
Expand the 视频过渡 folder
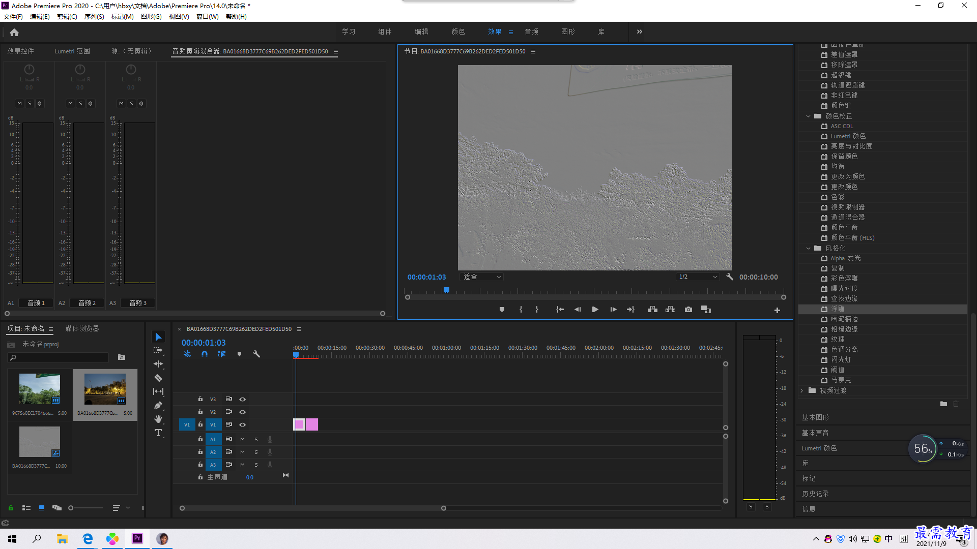(x=802, y=391)
